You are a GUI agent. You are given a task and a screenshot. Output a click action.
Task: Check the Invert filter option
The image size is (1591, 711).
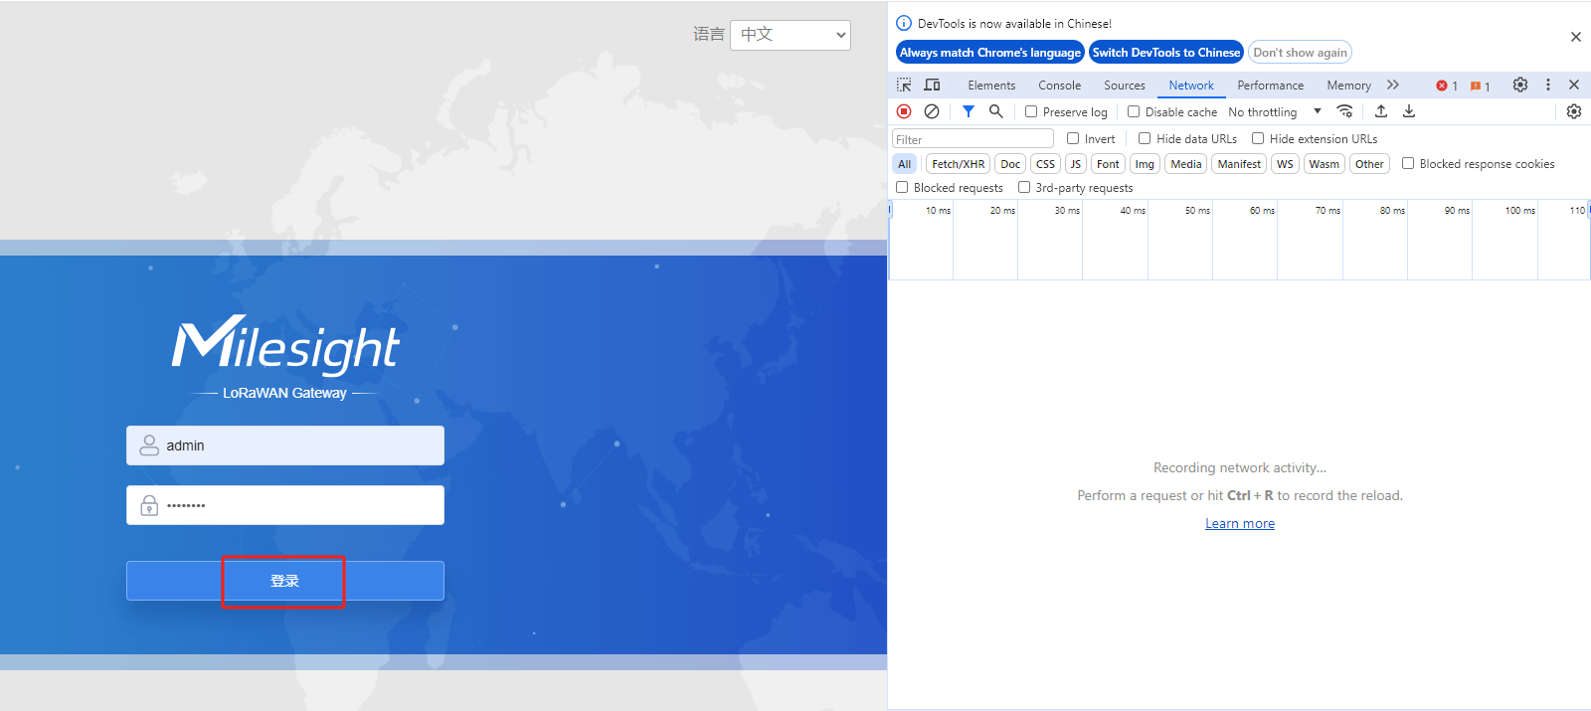tap(1073, 138)
